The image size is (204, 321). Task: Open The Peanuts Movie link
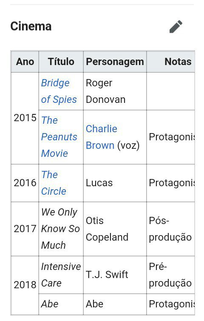(59, 137)
